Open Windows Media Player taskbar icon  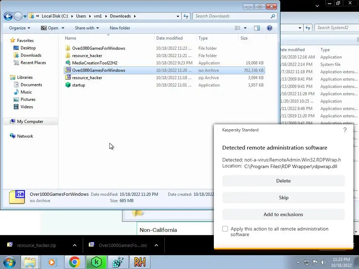point(53,262)
